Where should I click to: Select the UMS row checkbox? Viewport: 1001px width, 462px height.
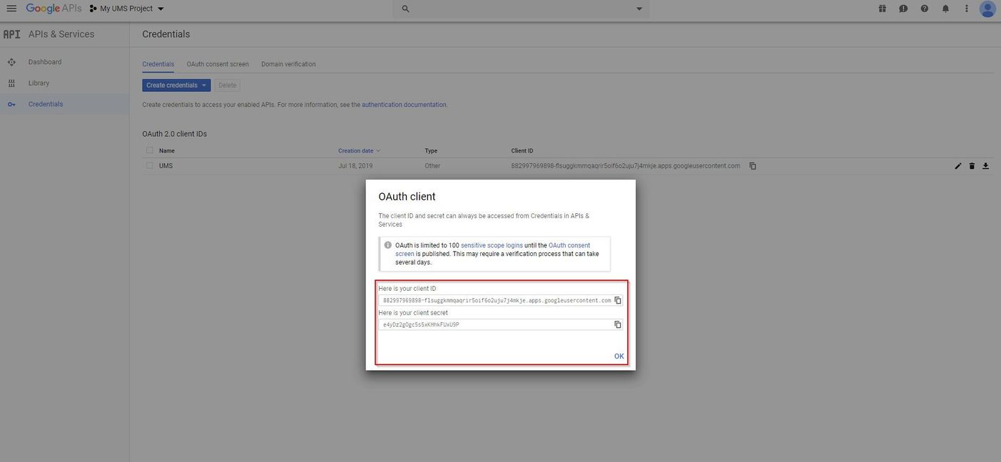[150, 165]
